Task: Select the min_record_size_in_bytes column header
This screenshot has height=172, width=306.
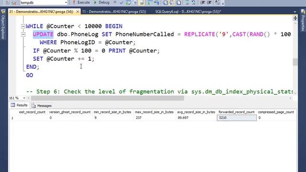Action: pyautogui.click(x=112, y=112)
